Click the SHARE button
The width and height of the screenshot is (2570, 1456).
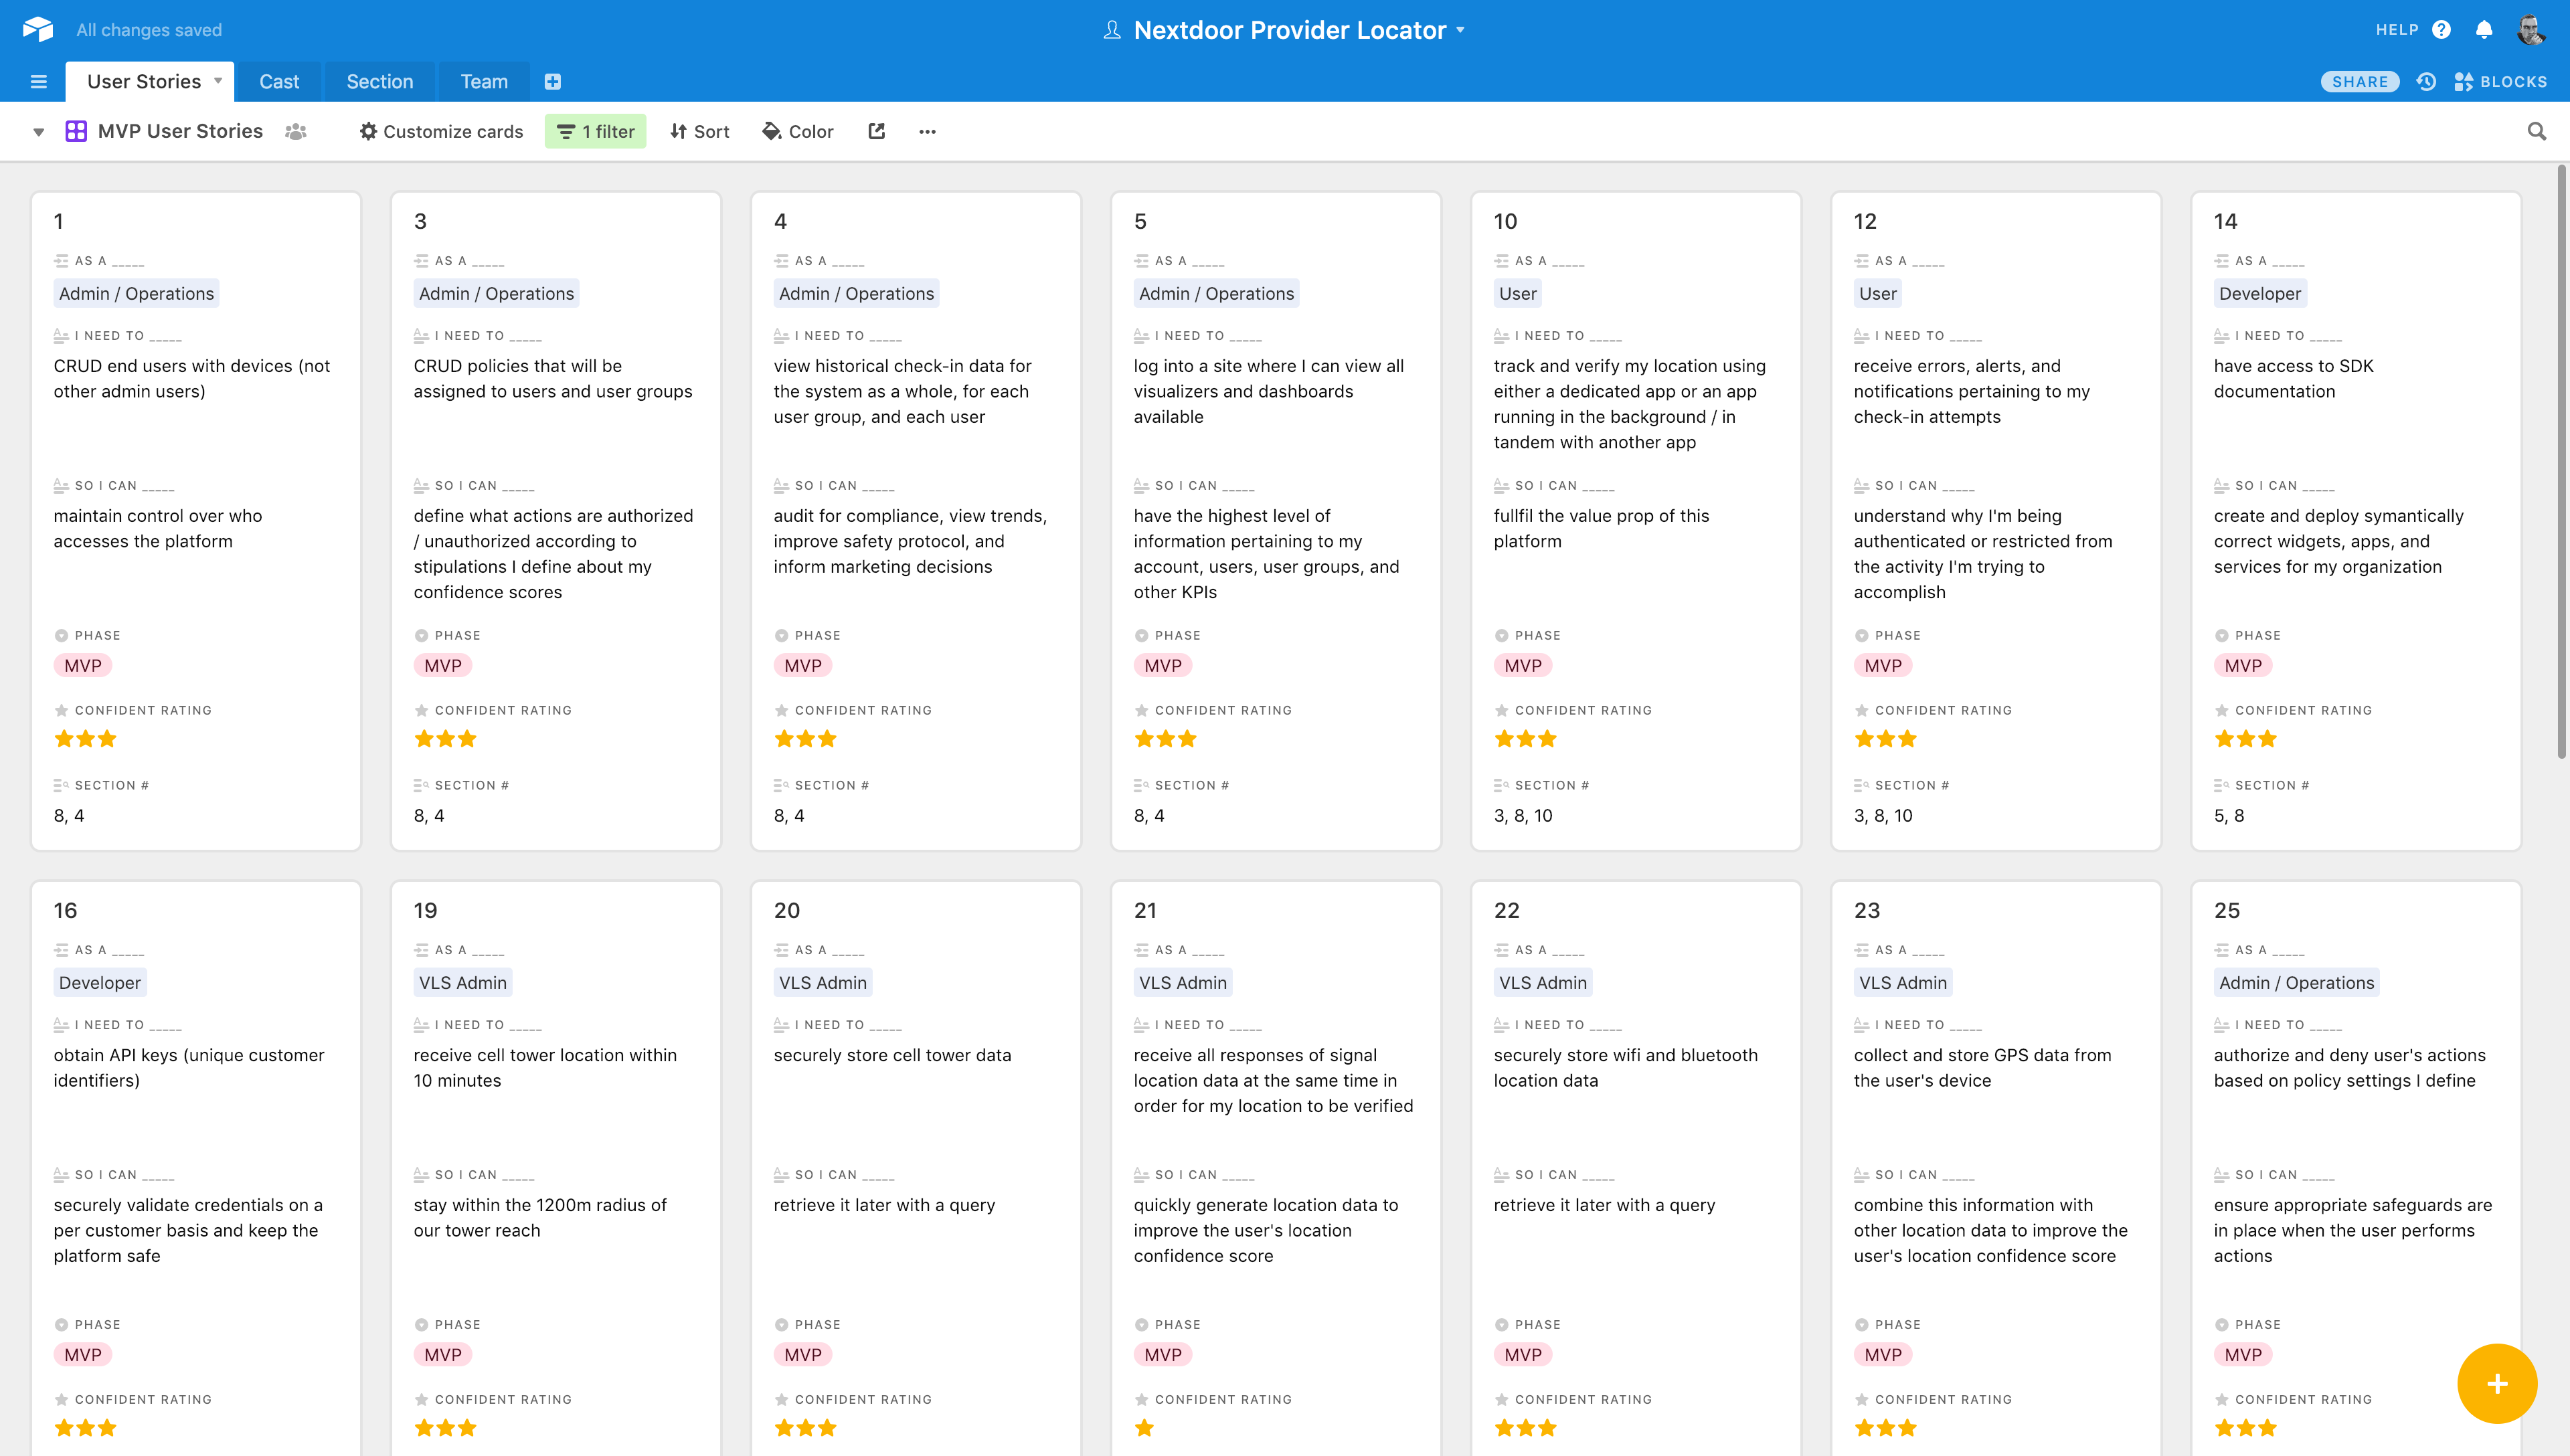(x=2359, y=82)
